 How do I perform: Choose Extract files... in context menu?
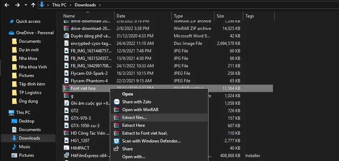134,117
